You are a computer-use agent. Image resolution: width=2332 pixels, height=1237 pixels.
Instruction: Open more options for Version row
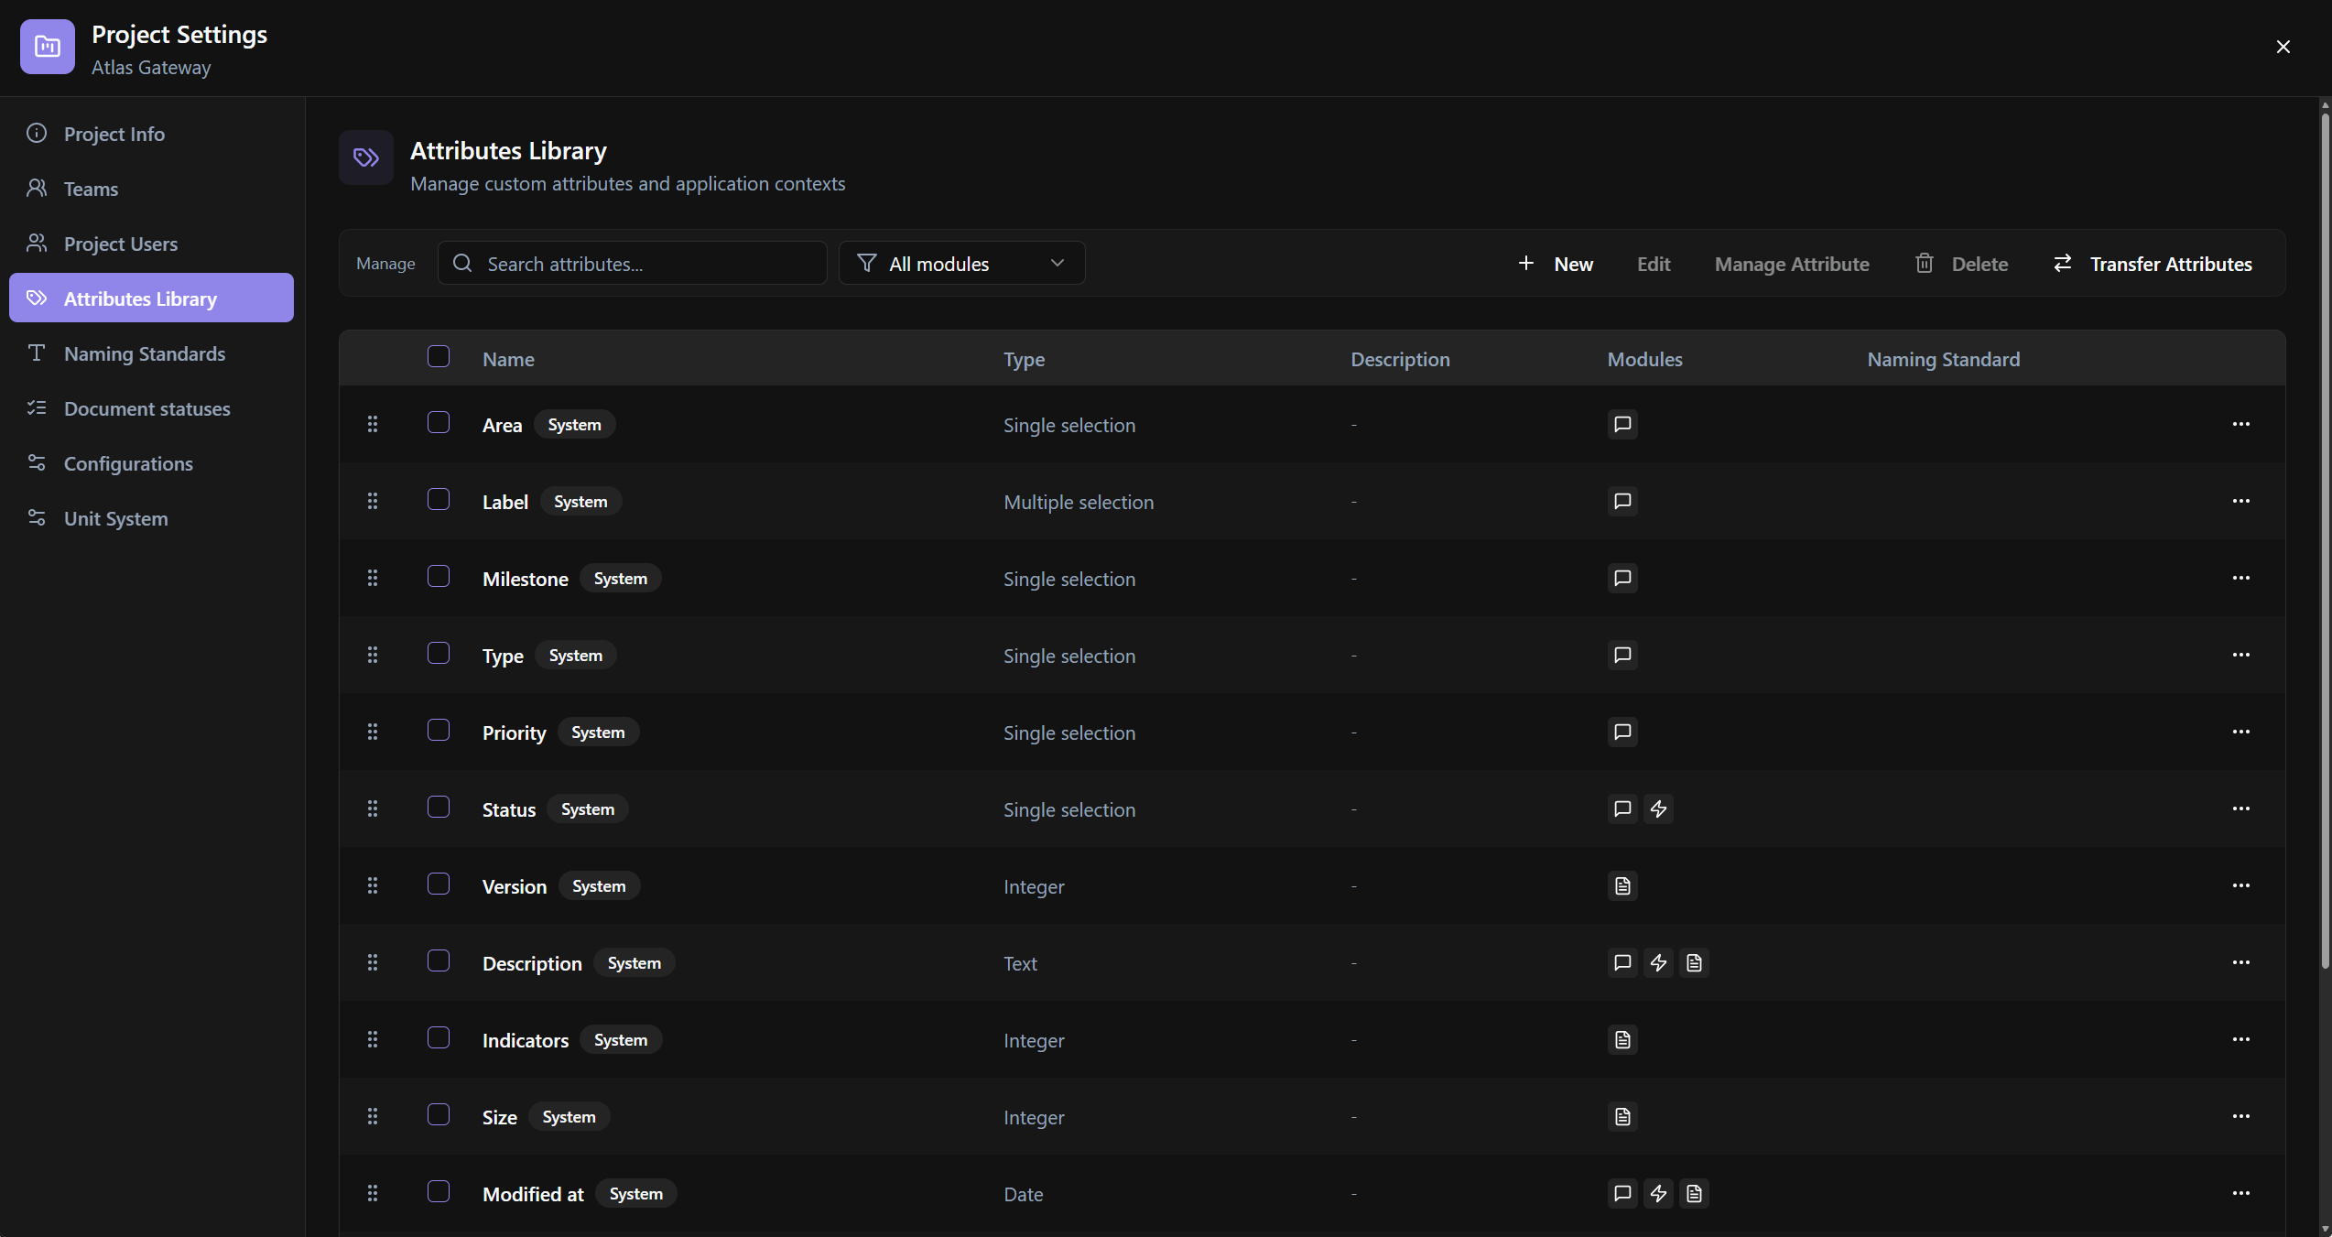point(2241,885)
